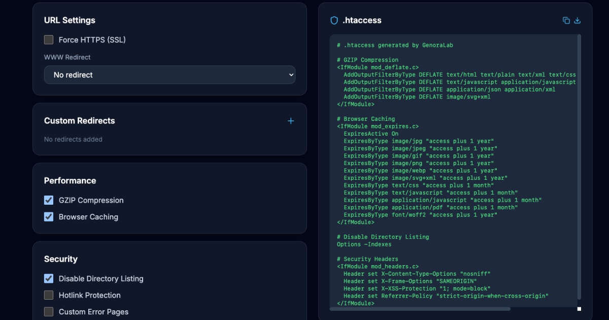Screen dimensions: 609x320
Task: Uncheck the GZIP Compression checkbox
Action: (x=49, y=200)
